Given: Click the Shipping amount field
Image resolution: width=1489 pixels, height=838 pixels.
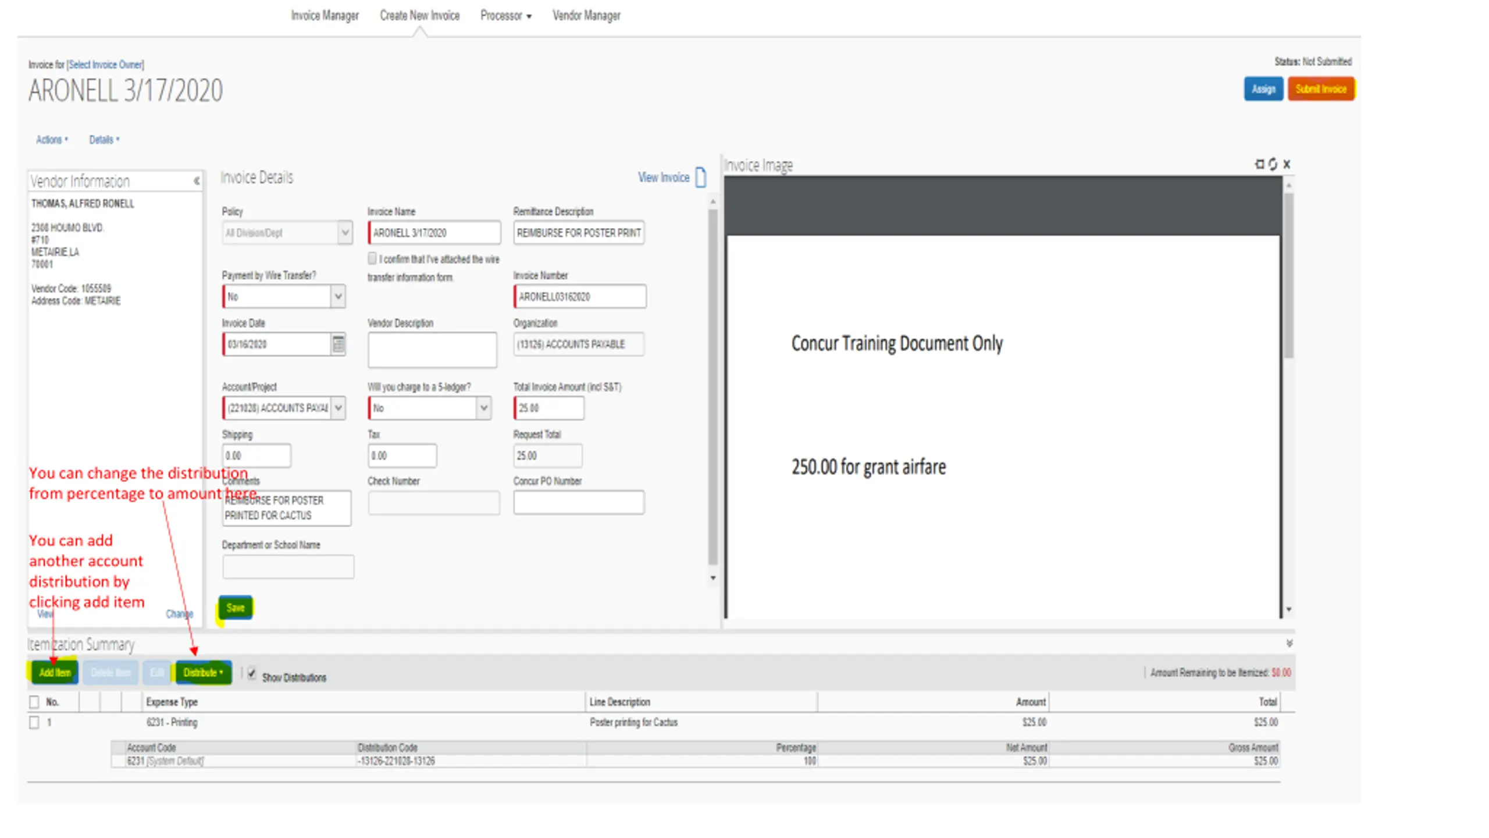Looking at the screenshot, I should click(x=257, y=456).
